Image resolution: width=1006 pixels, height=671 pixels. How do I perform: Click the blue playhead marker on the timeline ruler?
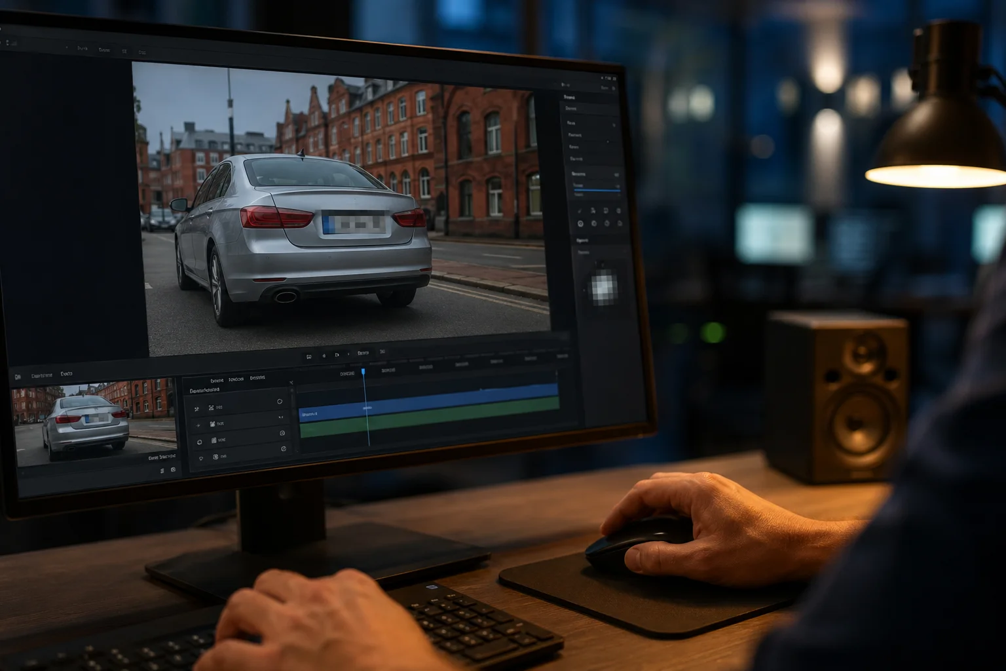pos(363,372)
